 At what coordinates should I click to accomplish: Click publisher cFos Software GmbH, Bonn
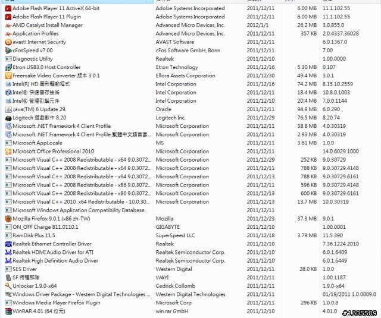pos(188,51)
